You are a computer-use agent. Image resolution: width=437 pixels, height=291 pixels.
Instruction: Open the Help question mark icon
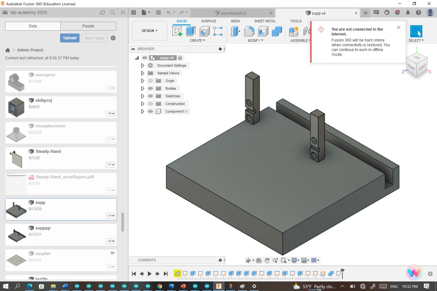(419, 13)
